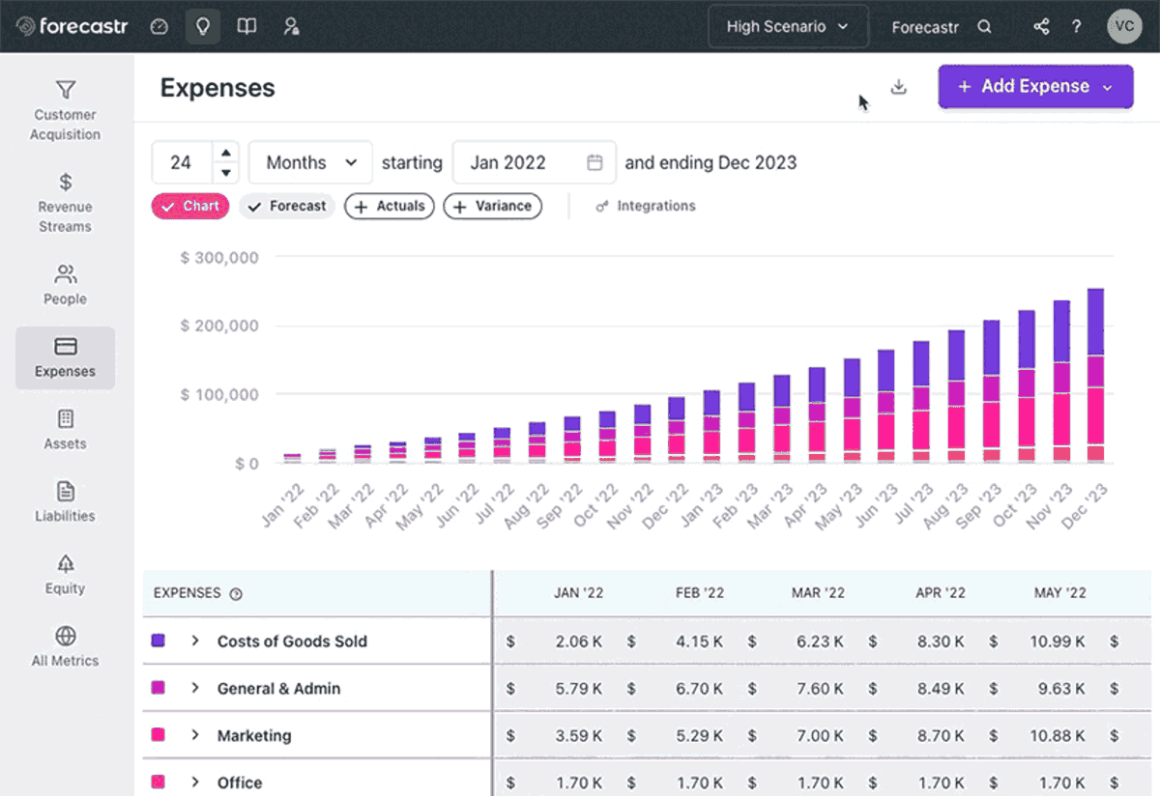
Task: Enable the Actuals toggle
Action: click(389, 206)
